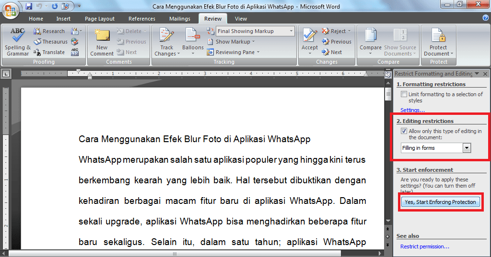Viewport: 491px width, 257px height.
Task: Click the vertical document scrollbar thumb
Action: point(388,94)
